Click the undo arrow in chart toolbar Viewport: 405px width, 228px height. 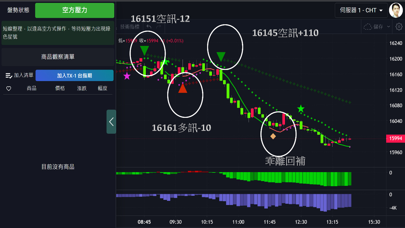point(149,27)
